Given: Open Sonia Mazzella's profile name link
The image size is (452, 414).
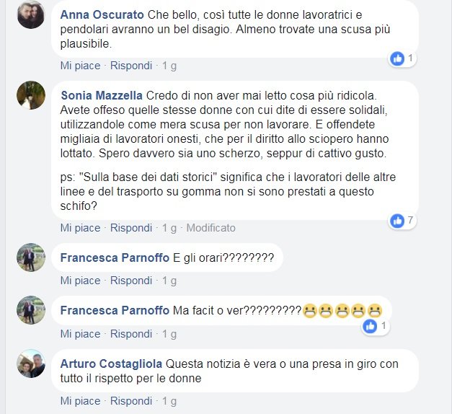Looking at the screenshot, I should pyautogui.click(x=102, y=95).
